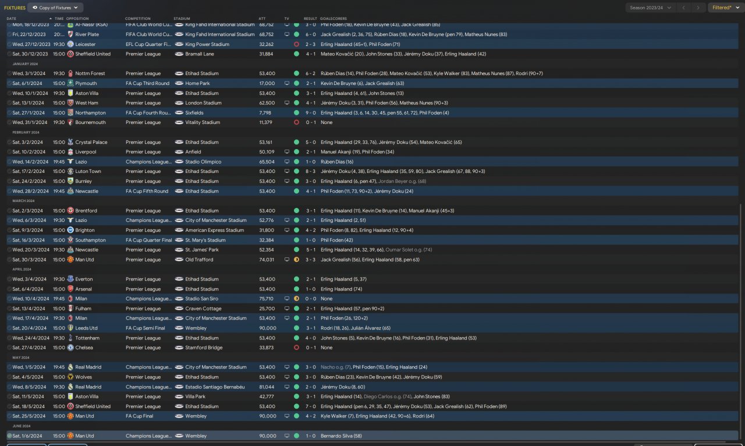Click the Everton club badge
Viewport: 745px width, 446px height.
tap(70, 279)
